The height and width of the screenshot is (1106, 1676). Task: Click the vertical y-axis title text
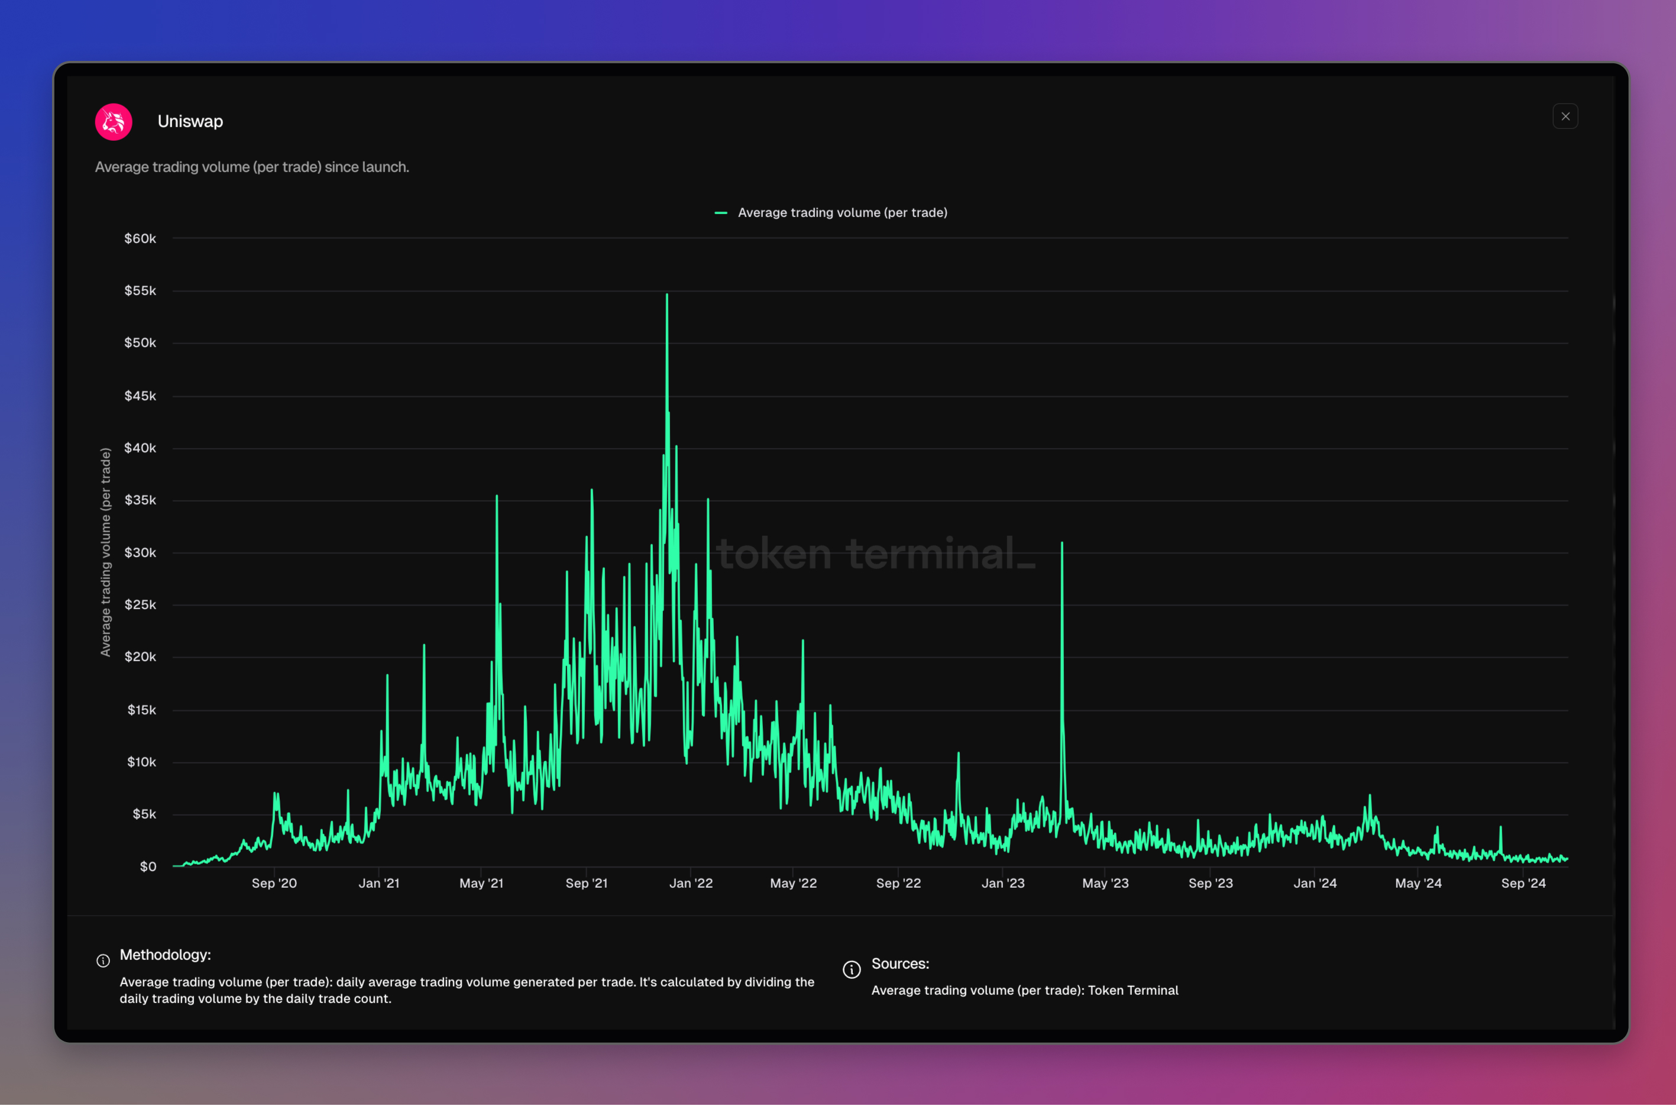click(106, 552)
